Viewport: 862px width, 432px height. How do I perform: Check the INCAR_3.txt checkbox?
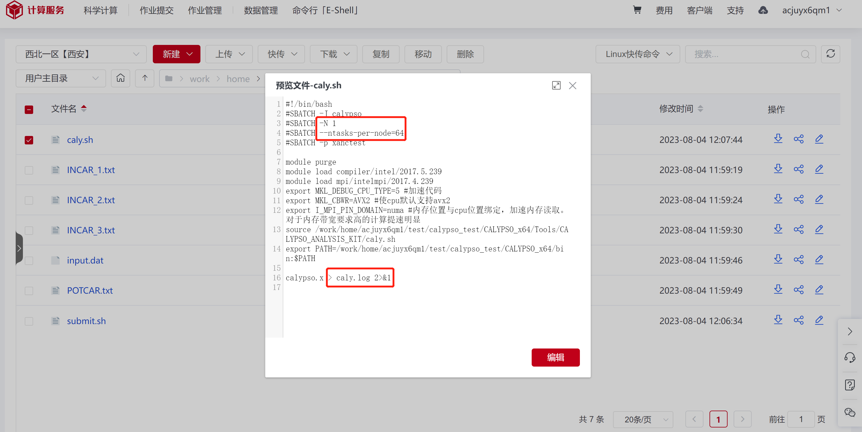(x=29, y=230)
